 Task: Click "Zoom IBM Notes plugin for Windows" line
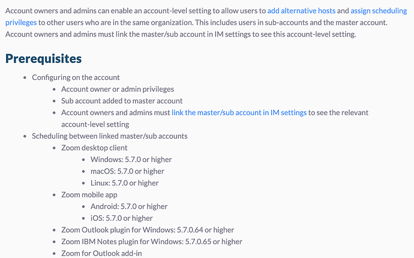click(x=152, y=242)
